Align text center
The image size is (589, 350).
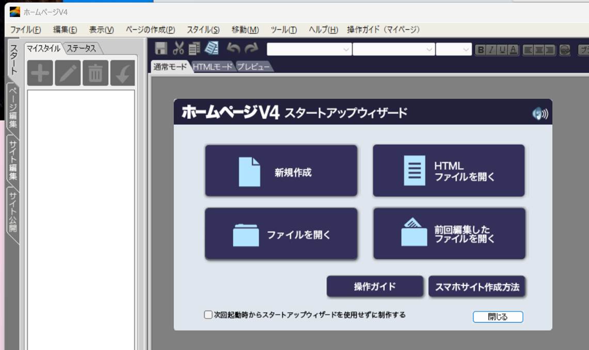(538, 50)
